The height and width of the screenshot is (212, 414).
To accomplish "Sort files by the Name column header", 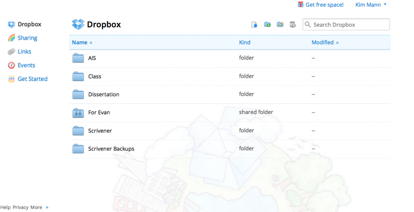I will [80, 42].
